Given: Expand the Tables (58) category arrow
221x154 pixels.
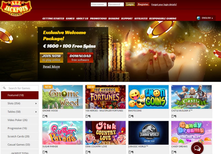Looking at the screenshot, I should [x=36, y=112].
